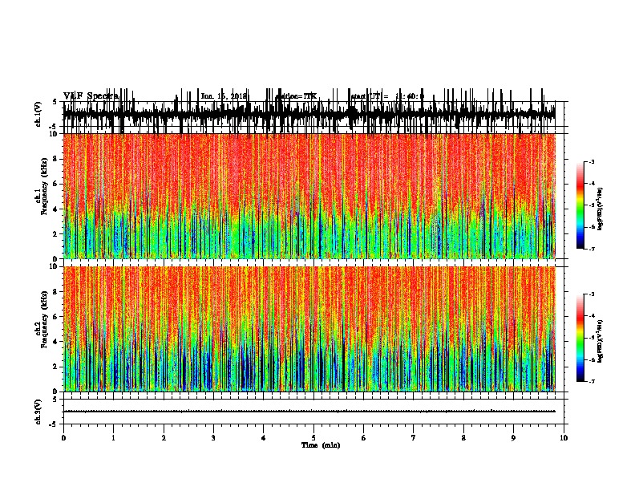Click the 10 kHz tick of ch.2 spectrogram
The width and height of the screenshot is (635, 491).
coord(55,266)
